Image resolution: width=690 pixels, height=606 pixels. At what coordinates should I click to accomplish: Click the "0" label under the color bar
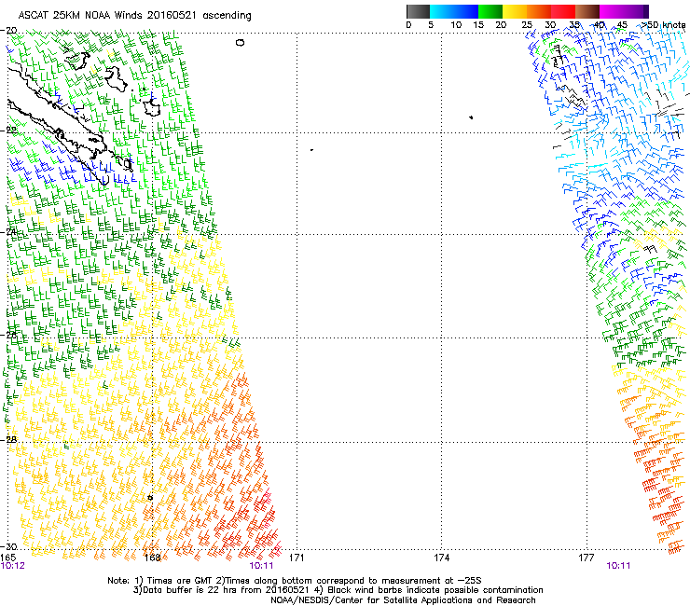[x=408, y=25]
